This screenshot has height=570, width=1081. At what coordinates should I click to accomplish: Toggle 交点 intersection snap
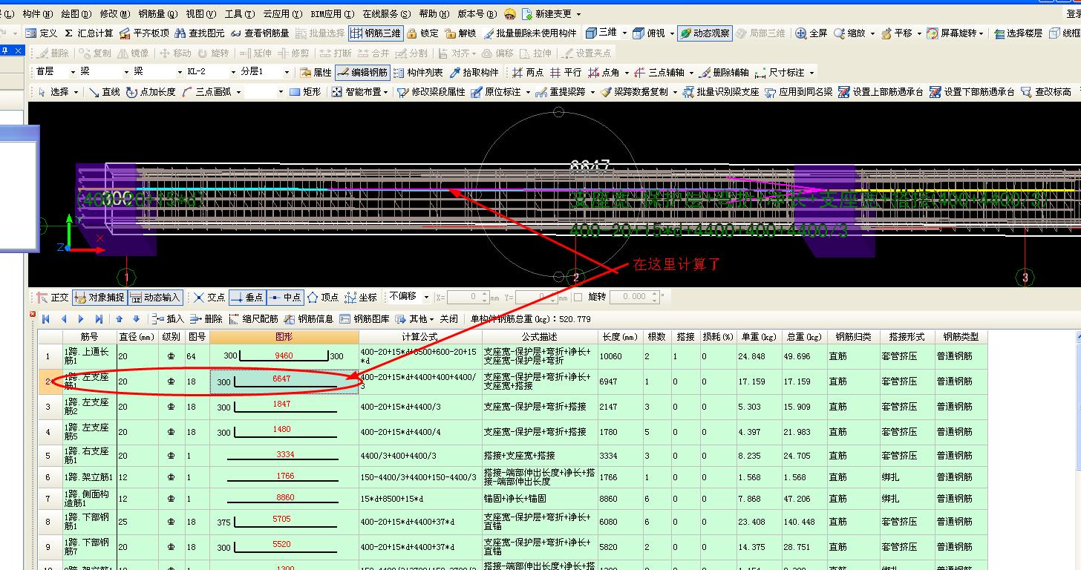pyautogui.click(x=209, y=297)
